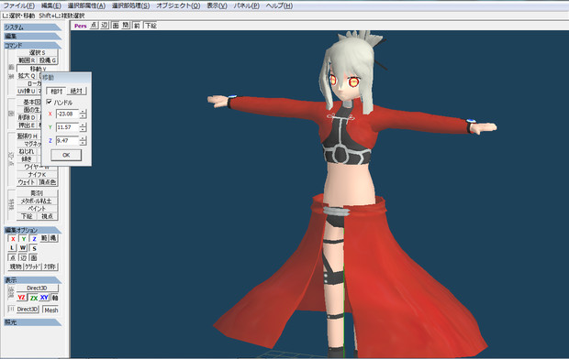
Task: Select the 削除 D delete command
Action: (x=27, y=117)
